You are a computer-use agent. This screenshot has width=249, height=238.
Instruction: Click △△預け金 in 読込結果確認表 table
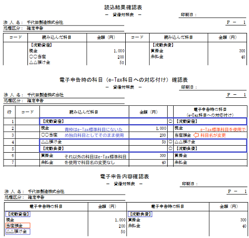(x=40, y=62)
